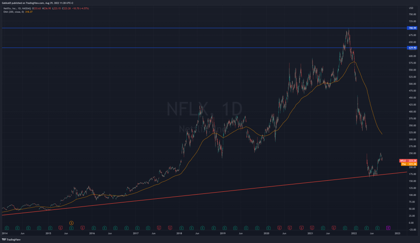Click the 2018 label on time axis
Viewport: 420px width, 243px height.
[x=179, y=233]
